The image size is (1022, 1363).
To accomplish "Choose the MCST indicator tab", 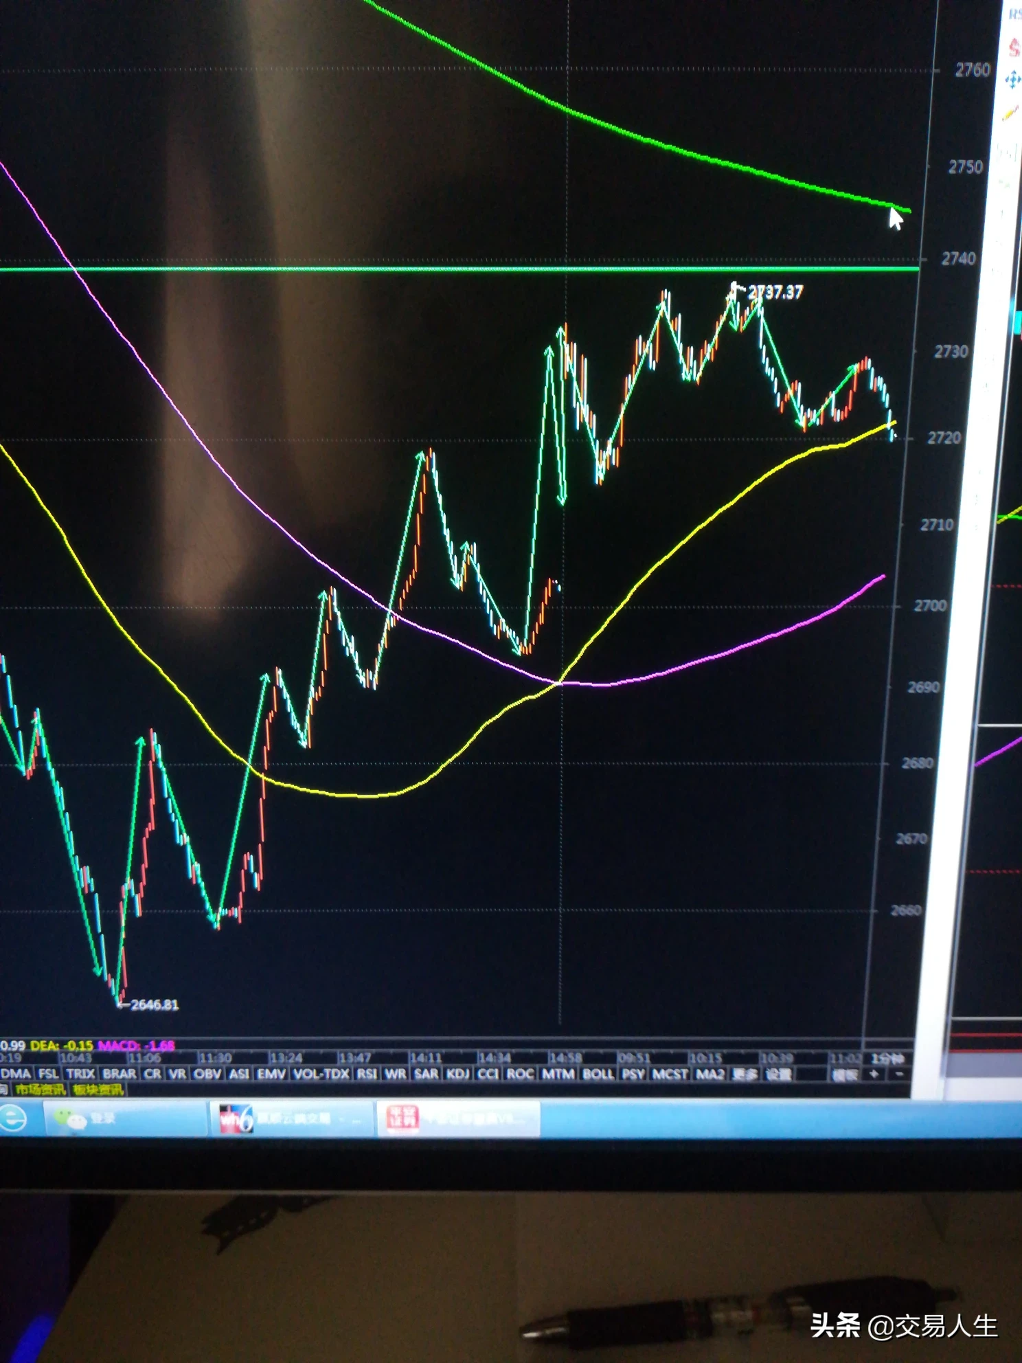I will pos(670,1074).
